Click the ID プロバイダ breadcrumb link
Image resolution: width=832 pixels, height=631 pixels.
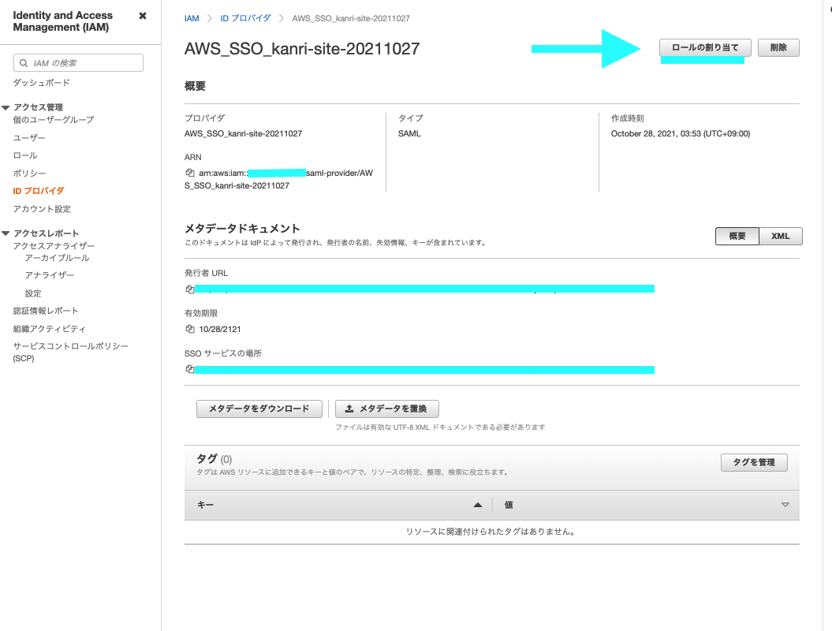246,18
